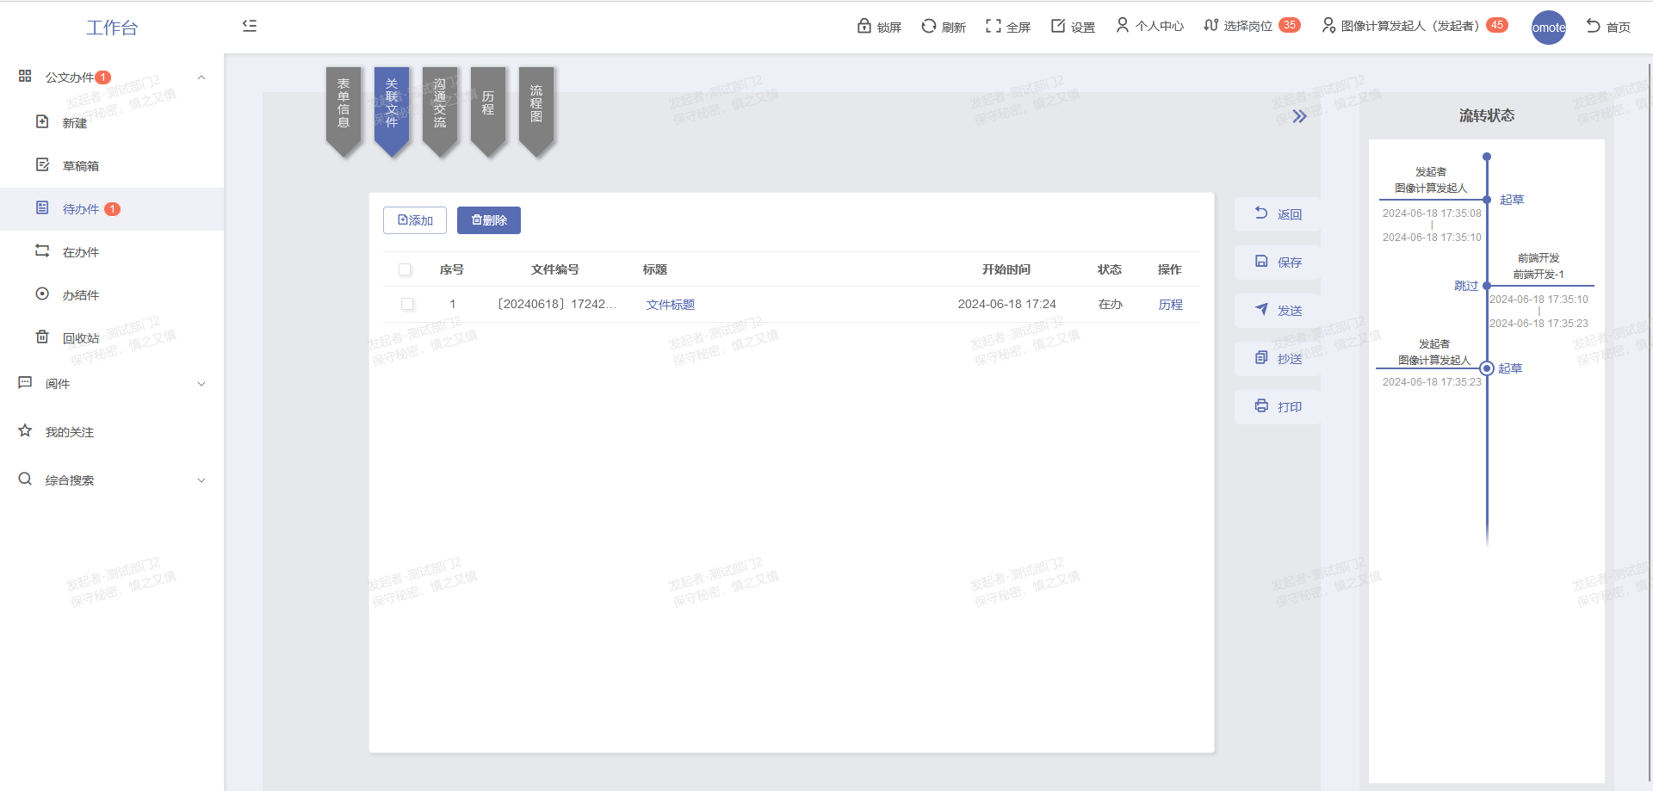
Task: Click the 历程 link in row 1
Action: point(1170,305)
